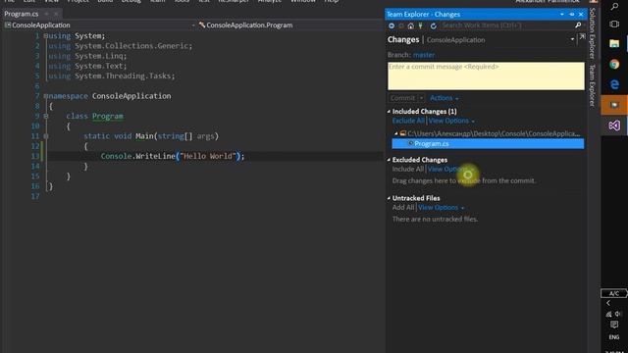
Task: Pin the Team Explorer panel with auto-hide icon
Action: click(x=572, y=14)
